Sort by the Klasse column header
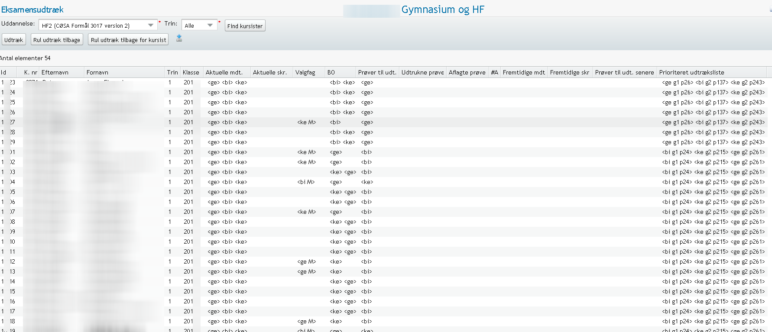Viewport: 772px width, 332px height. coord(191,72)
